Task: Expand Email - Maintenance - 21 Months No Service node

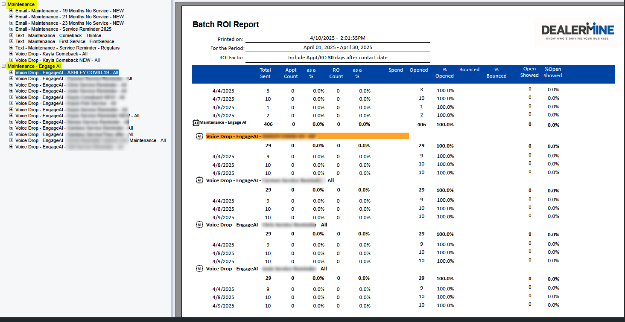Action: (x=12, y=17)
